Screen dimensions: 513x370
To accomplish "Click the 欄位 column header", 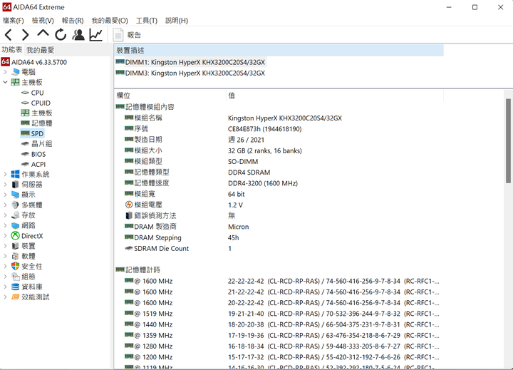I will tap(170, 96).
